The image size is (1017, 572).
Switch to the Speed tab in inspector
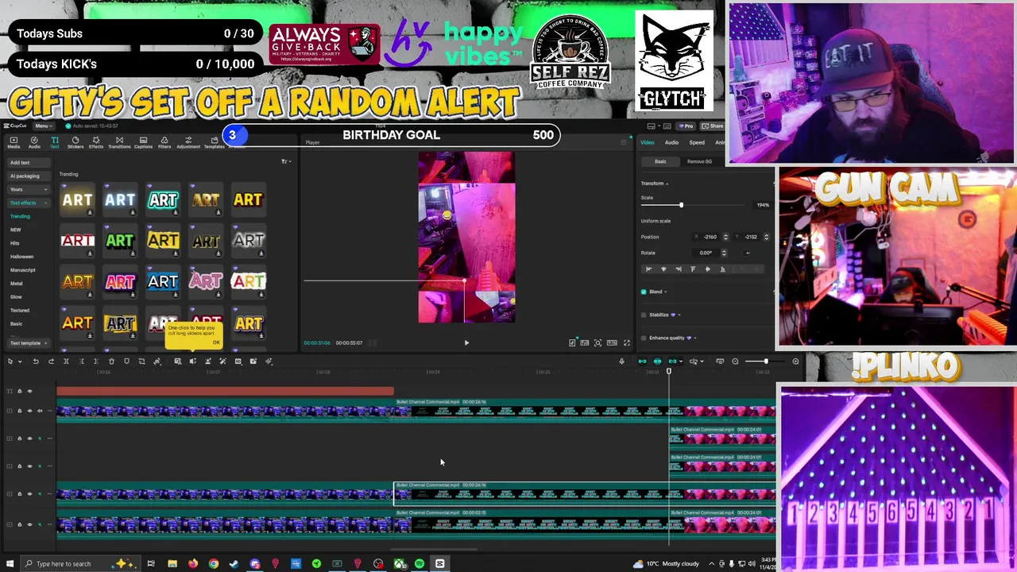pos(697,142)
